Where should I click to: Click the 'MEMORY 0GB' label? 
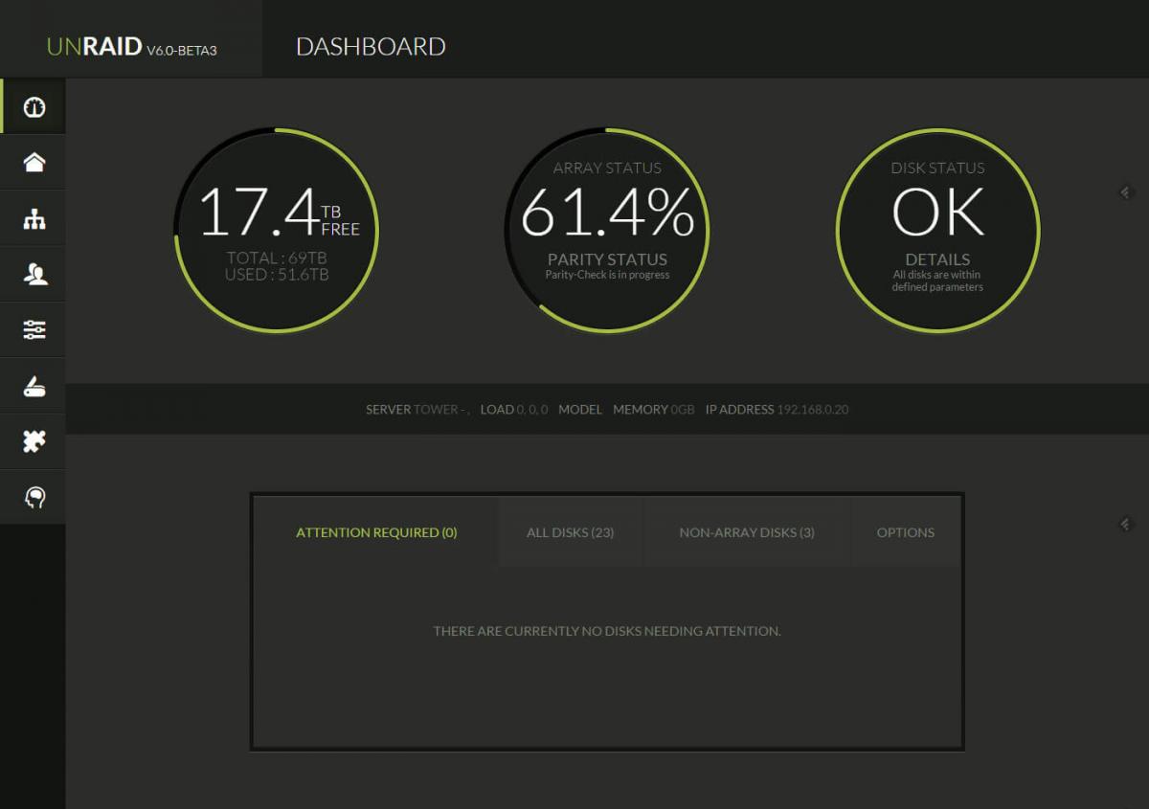pyautogui.click(x=654, y=410)
